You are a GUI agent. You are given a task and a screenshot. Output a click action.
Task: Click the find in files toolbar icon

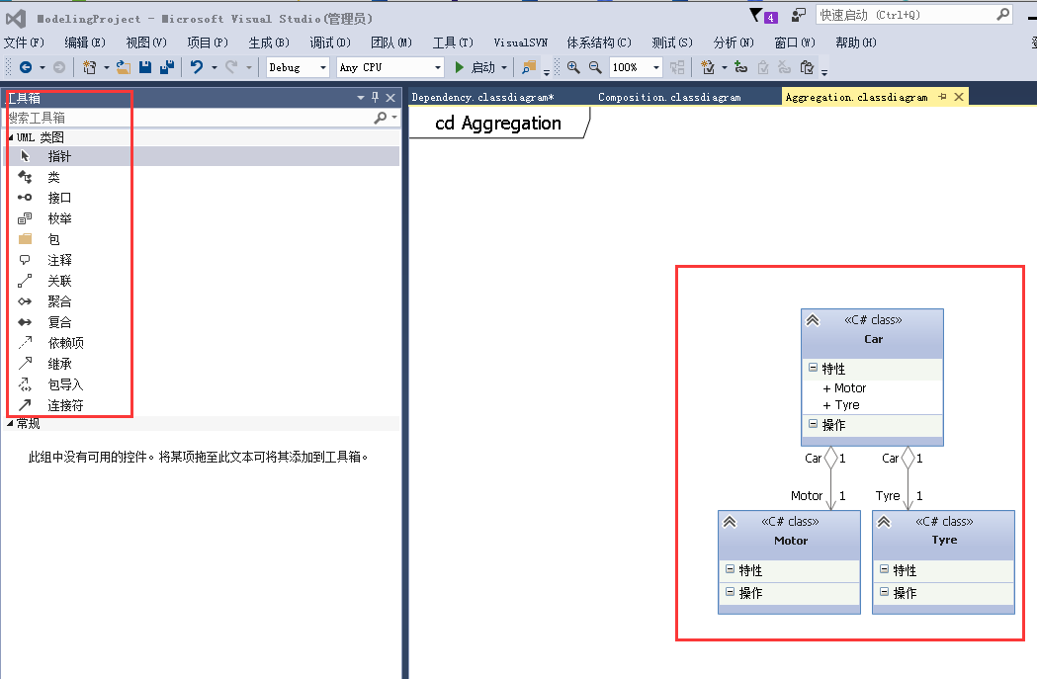(x=529, y=67)
